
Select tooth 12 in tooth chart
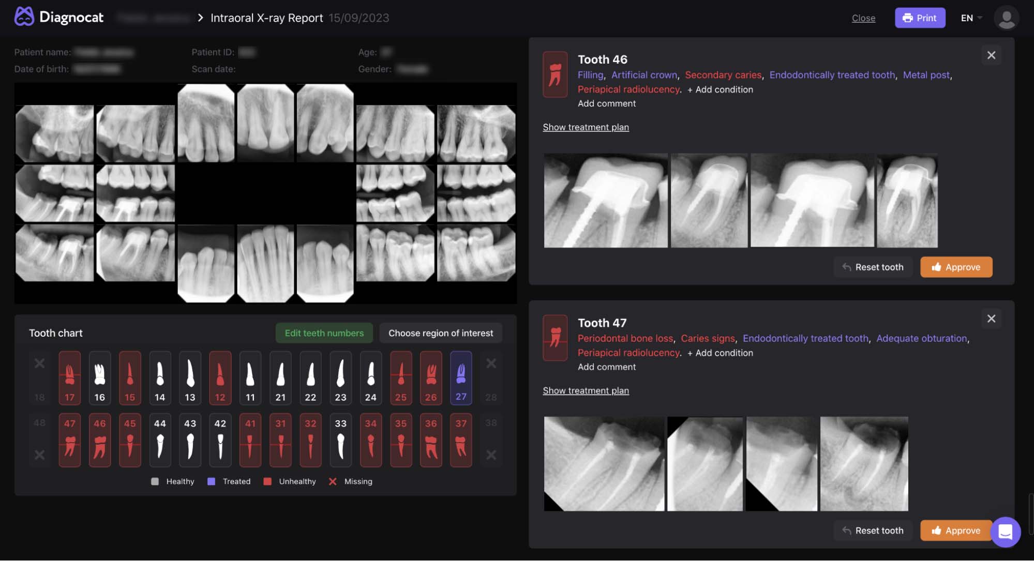[x=220, y=378]
